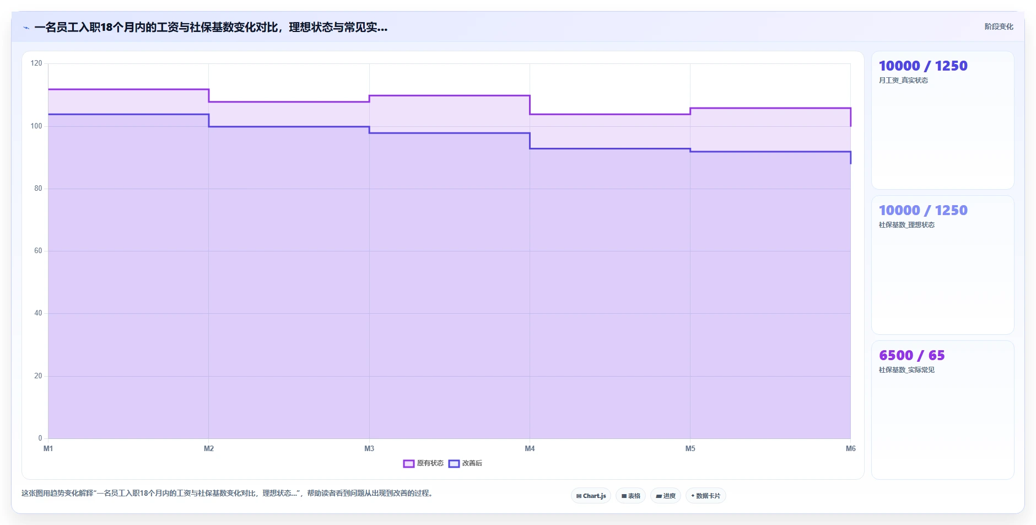
Task: Click the M1 x-axis label
Action: pos(48,448)
